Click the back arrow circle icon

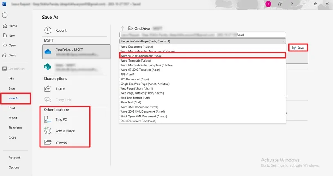(x=4, y=15)
